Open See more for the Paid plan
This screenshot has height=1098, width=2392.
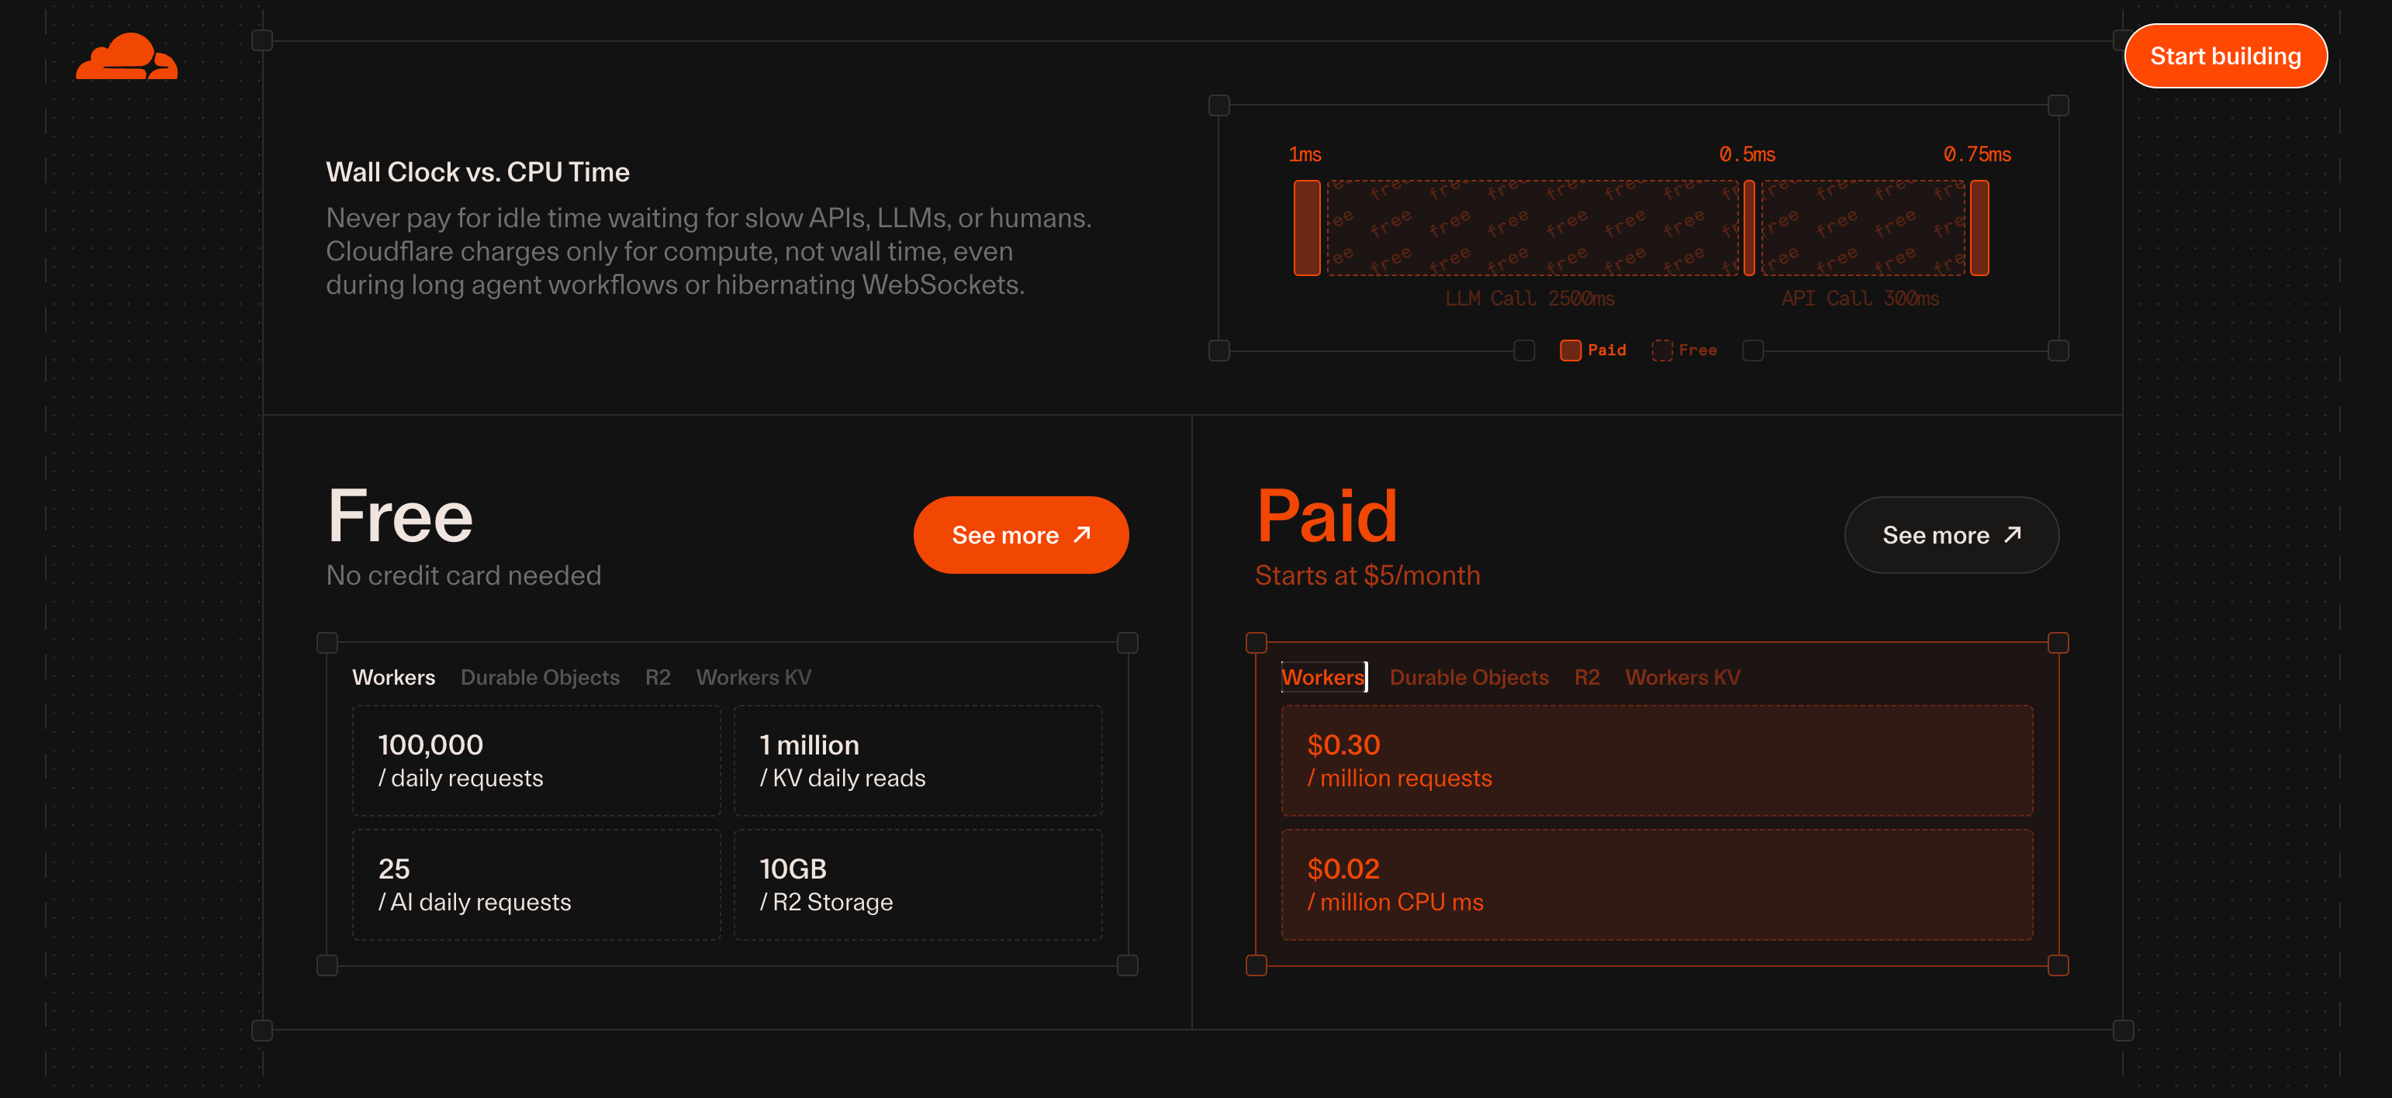[x=1951, y=533]
